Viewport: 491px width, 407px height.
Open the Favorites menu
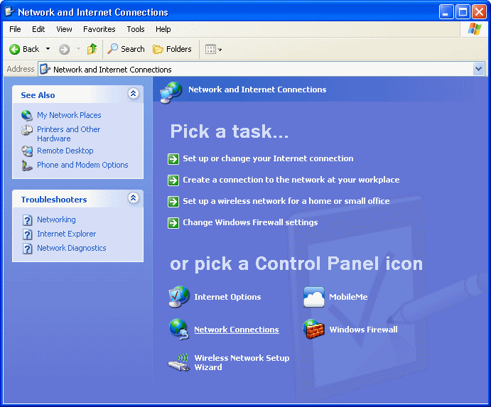[x=99, y=29]
